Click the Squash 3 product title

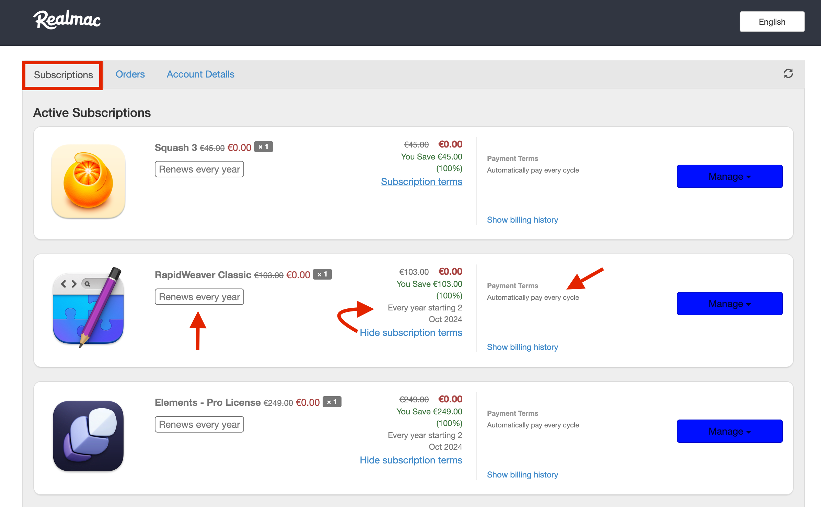176,148
